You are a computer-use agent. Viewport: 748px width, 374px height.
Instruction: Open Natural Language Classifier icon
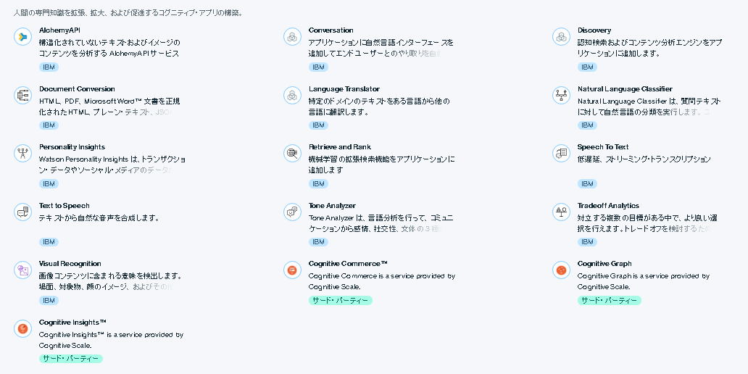(561, 96)
